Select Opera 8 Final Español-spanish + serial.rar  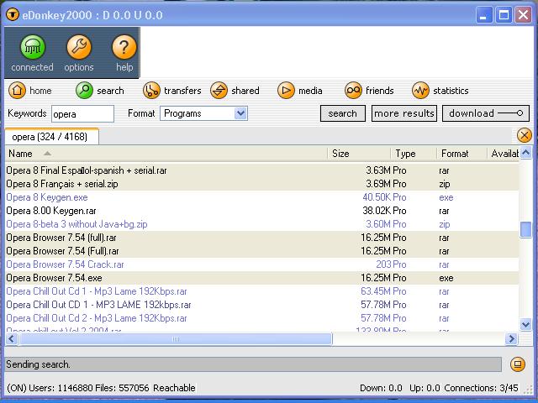click(x=261, y=170)
